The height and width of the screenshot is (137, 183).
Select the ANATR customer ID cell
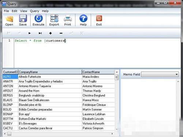coord(10,81)
